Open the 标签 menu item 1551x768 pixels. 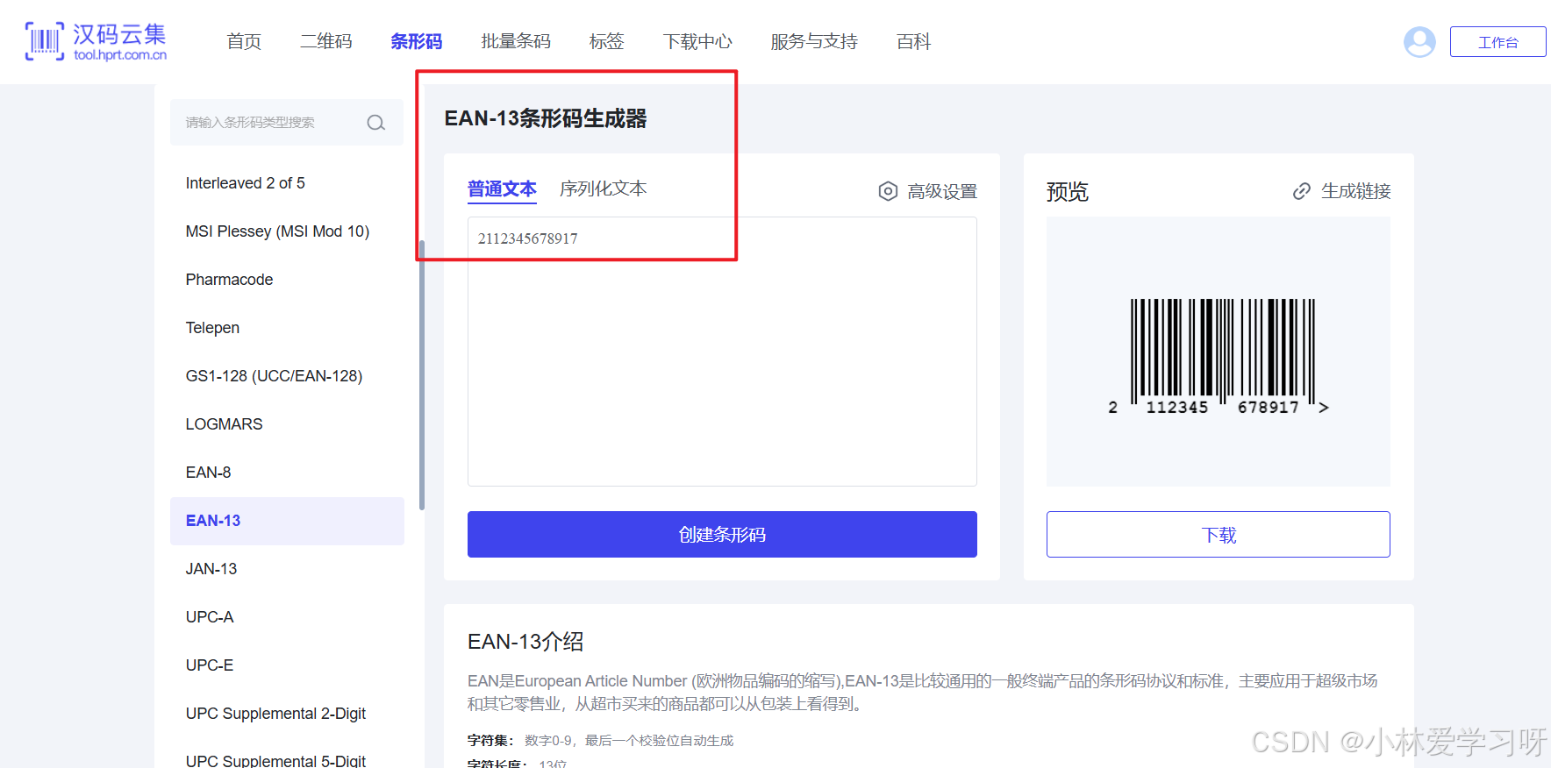point(606,41)
